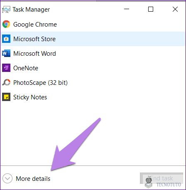
Task: Minimize the Task Manager window
Action: point(127,9)
